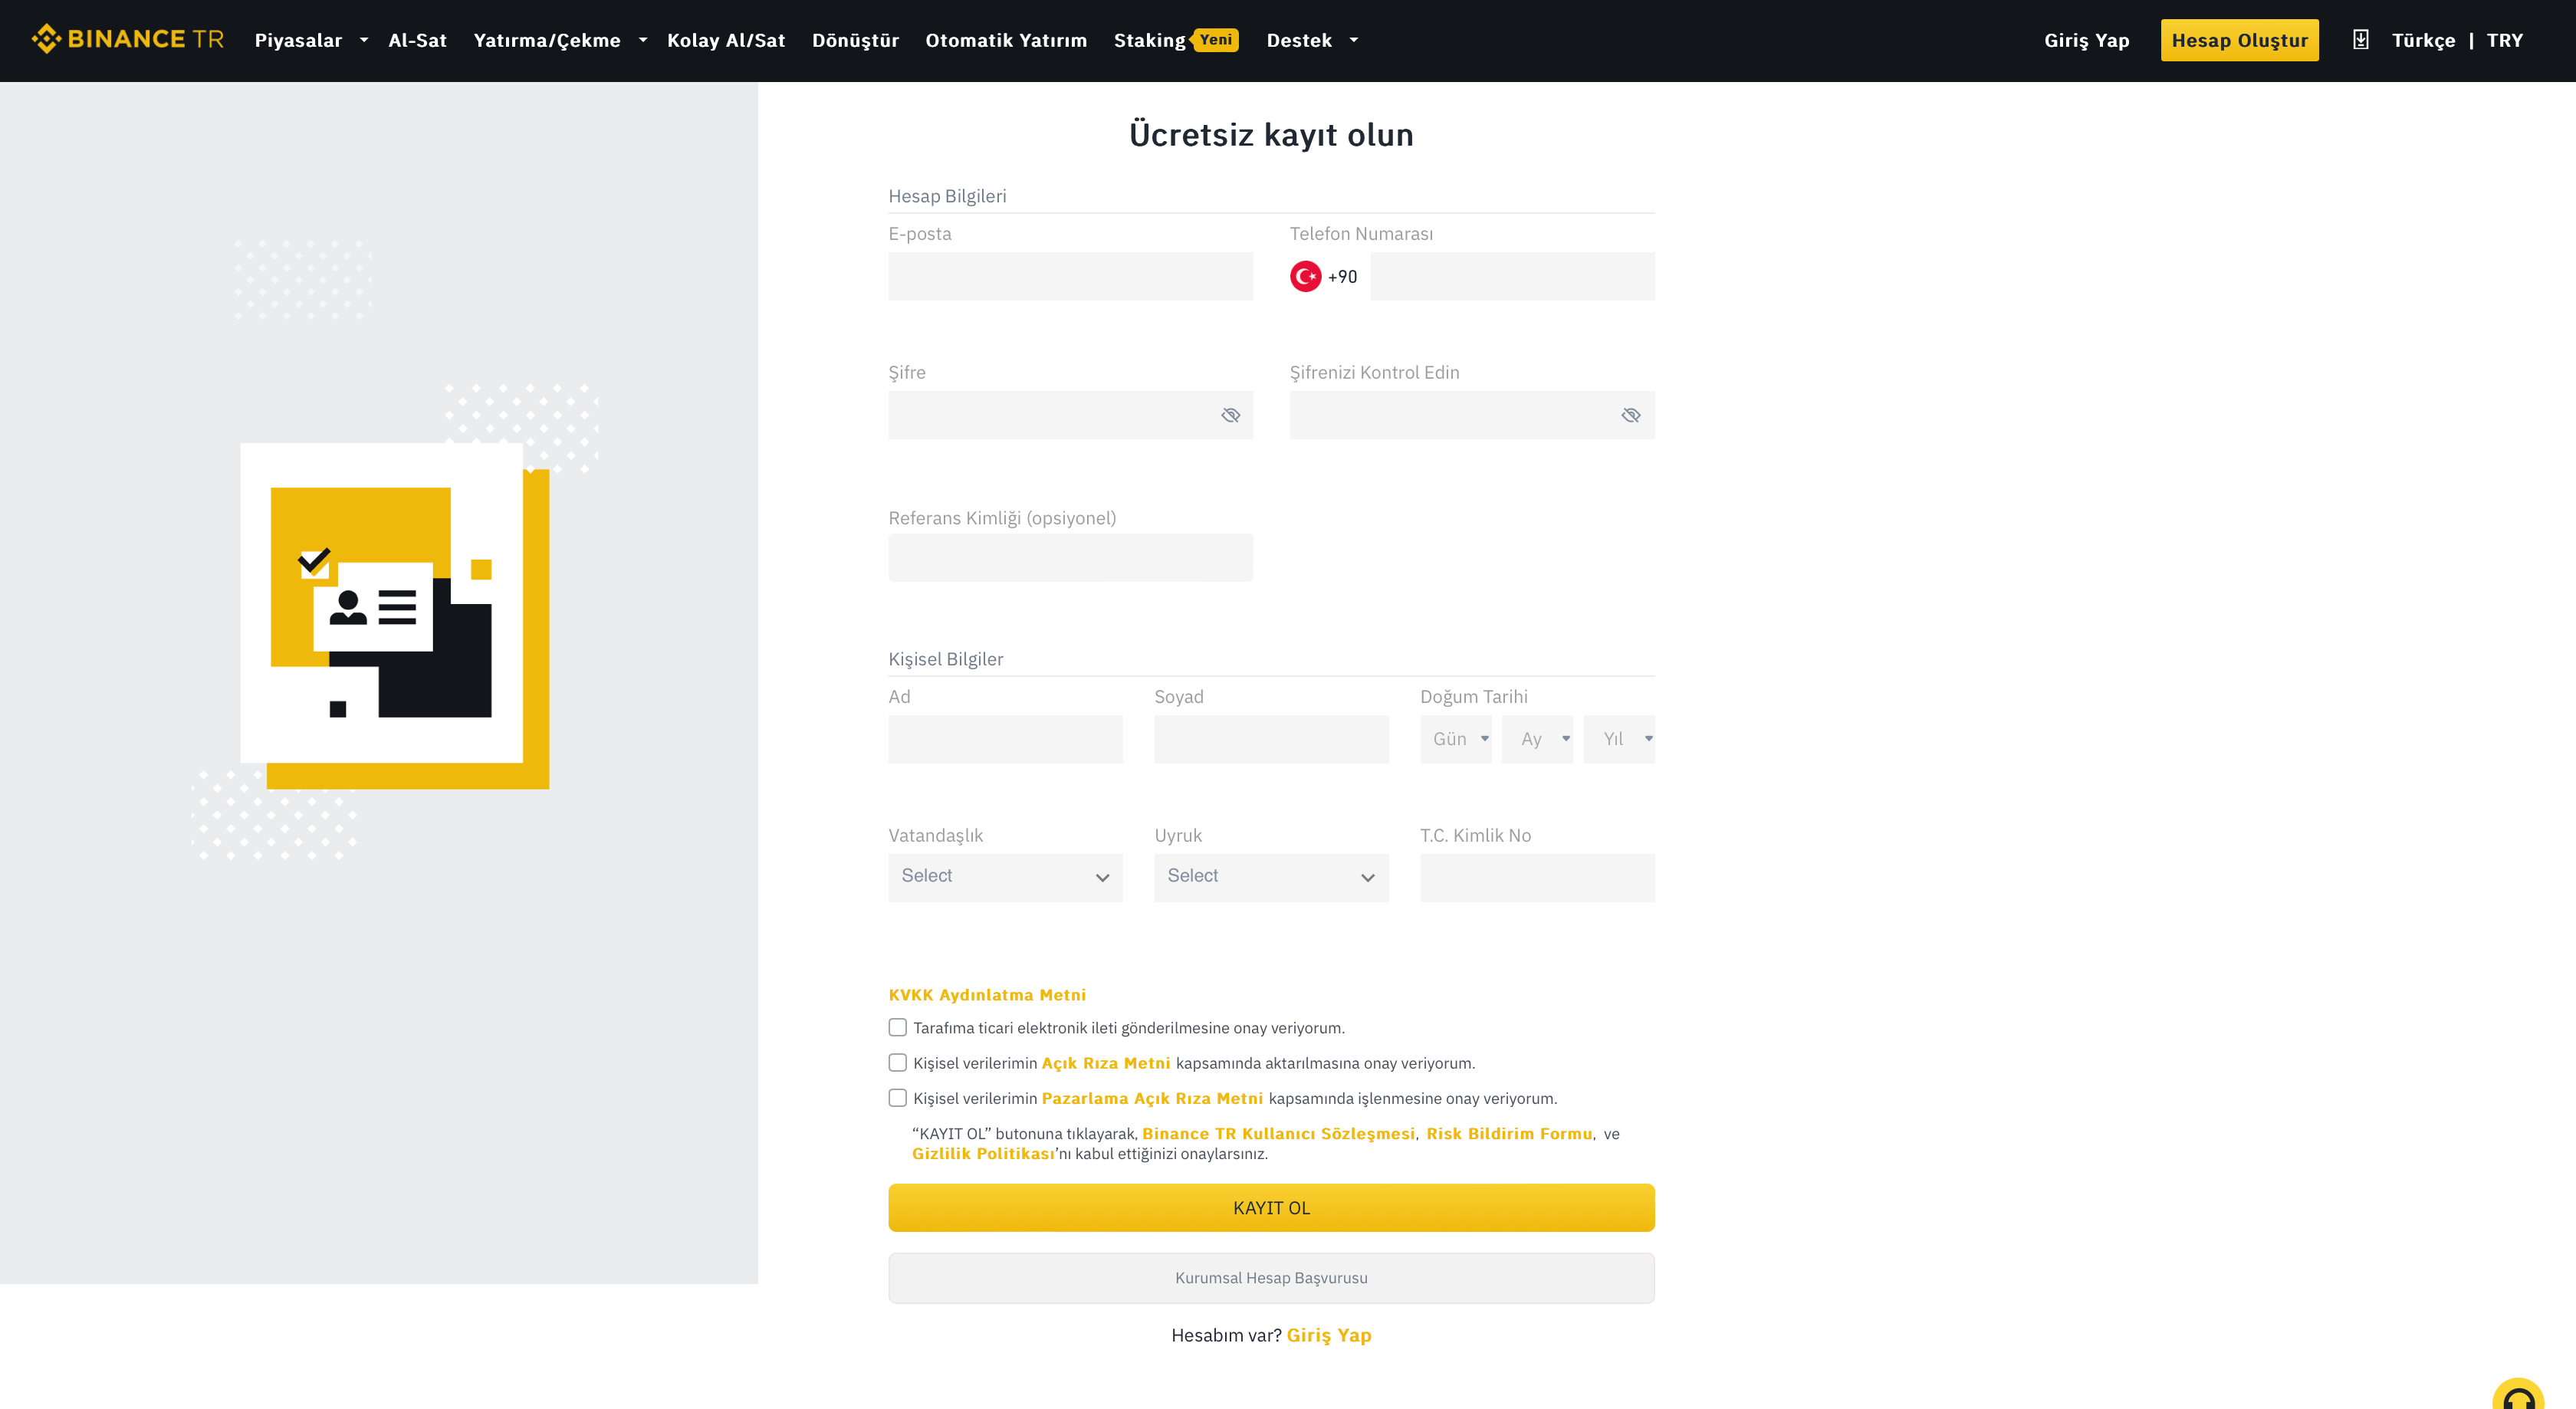Click the Turkish flag country code icon
The image size is (2576, 1409).
pyautogui.click(x=1305, y=277)
